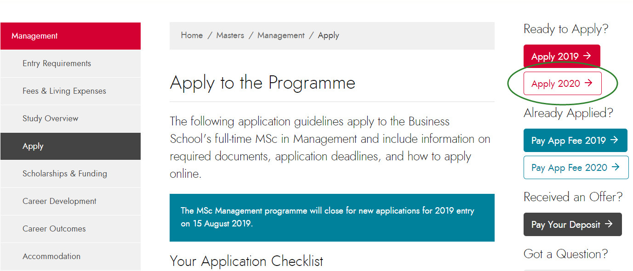
Task: Click the Home breadcrumb link
Action: [192, 35]
